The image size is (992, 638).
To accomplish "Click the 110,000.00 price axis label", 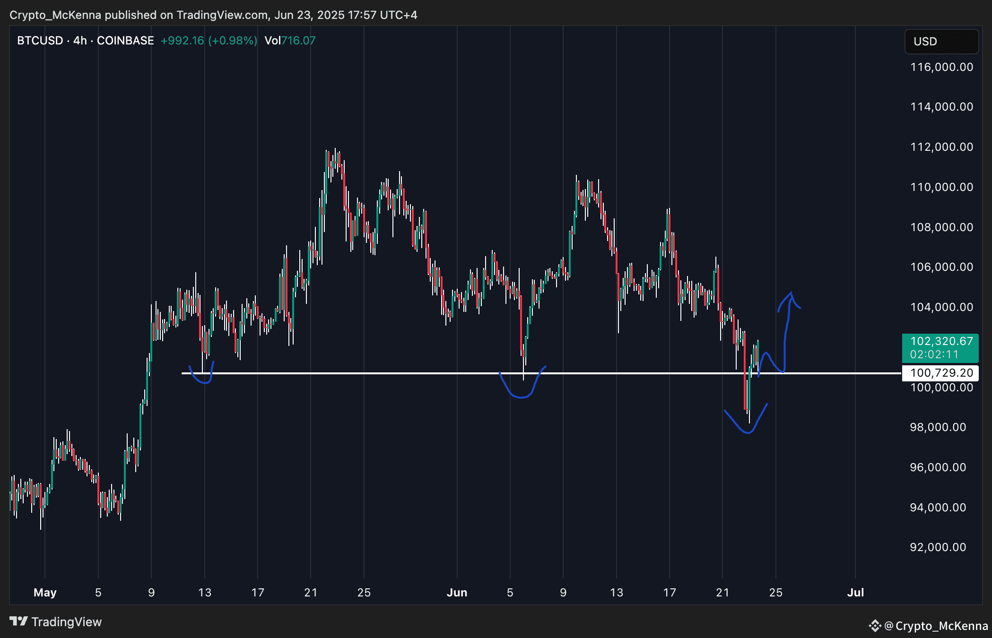I will pyautogui.click(x=941, y=187).
